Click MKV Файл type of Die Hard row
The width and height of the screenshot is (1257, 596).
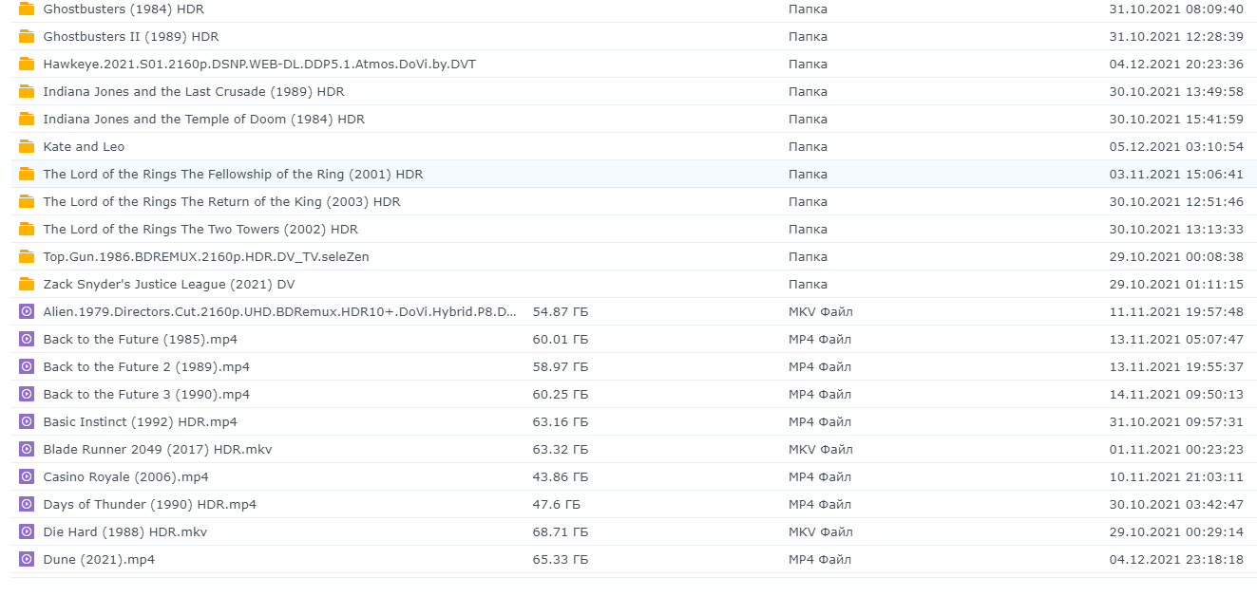coord(821,532)
